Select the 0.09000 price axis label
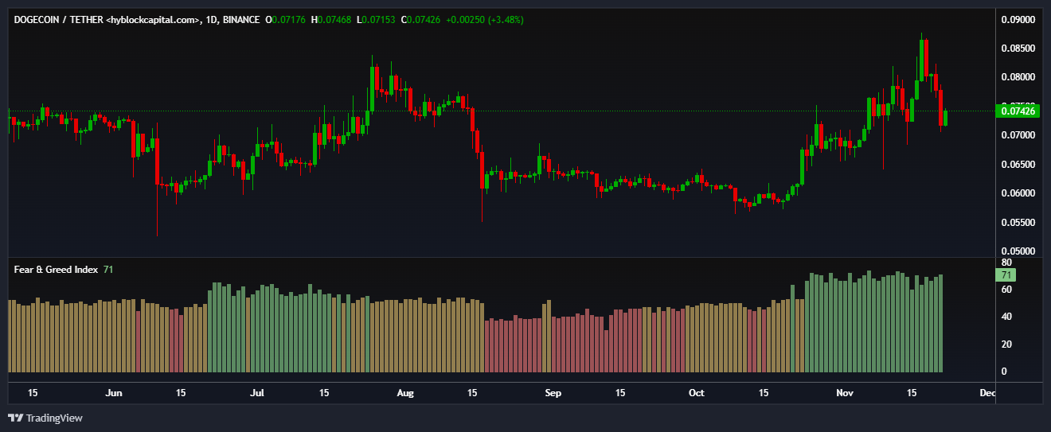The width and height of the screenshot is (1051, 432). coord(1018,19)
